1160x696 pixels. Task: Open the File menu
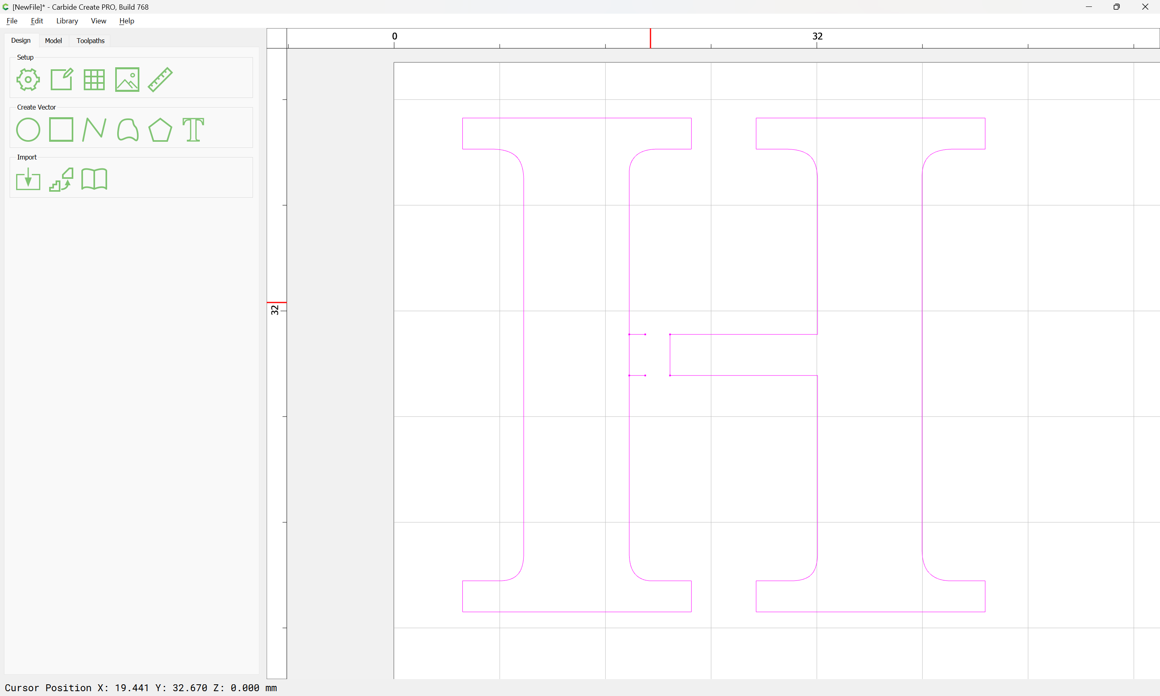(12, 21)
